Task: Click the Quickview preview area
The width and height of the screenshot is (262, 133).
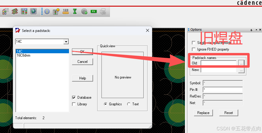Action: coord(123,75)
